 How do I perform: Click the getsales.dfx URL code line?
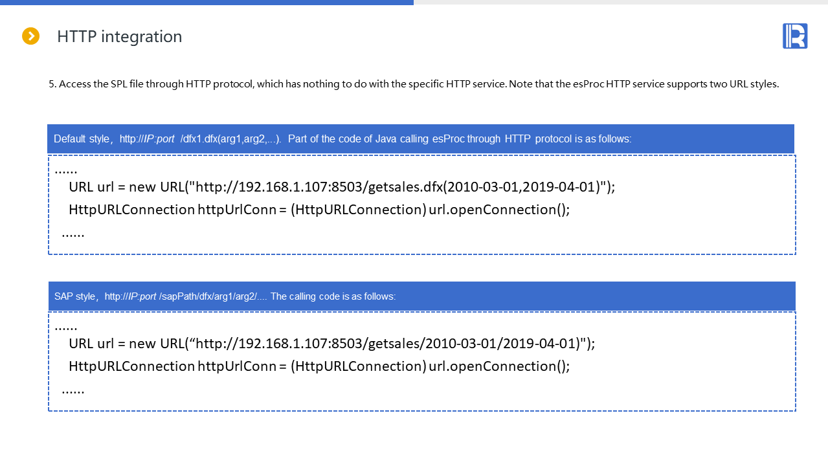pos(342,187)
